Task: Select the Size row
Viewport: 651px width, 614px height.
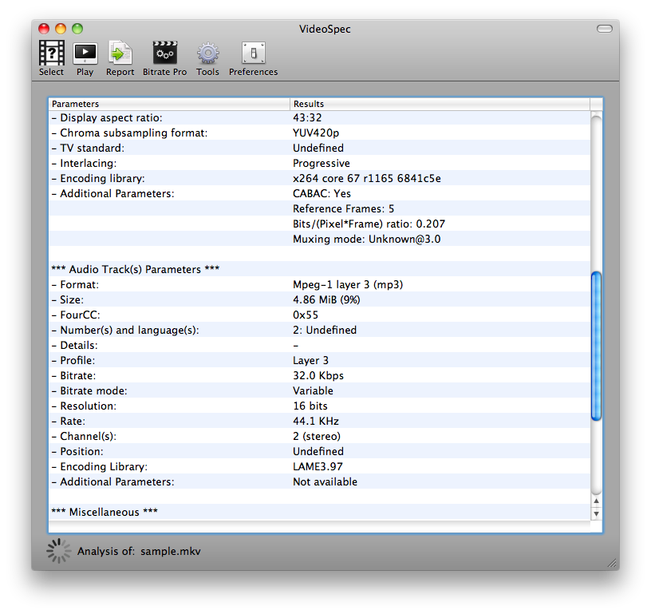Action: (x=319, y=299)
